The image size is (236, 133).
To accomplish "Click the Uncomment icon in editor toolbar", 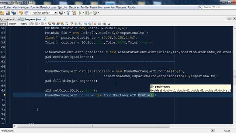I will pos(109,24).
